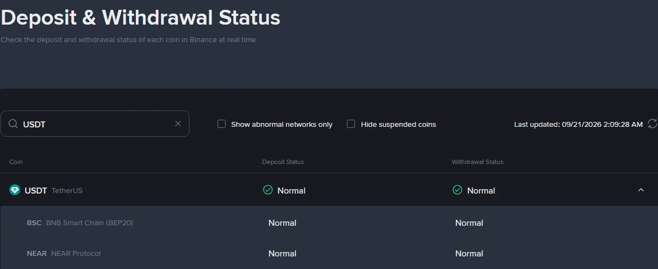This screenshot has height=269, width=658.
Task: Tick the Hide suspended coins checkbox
Action: pos(351,124)
